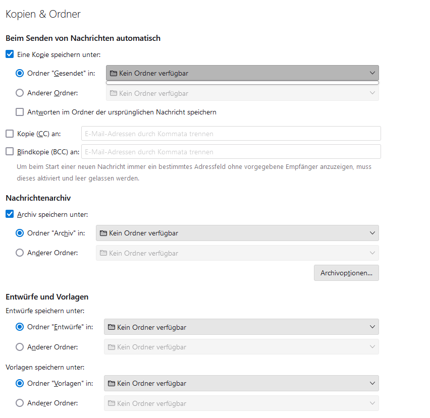
Task: Click folder icon in "Entwürfe" dropdown
Action: coord(112,328)
